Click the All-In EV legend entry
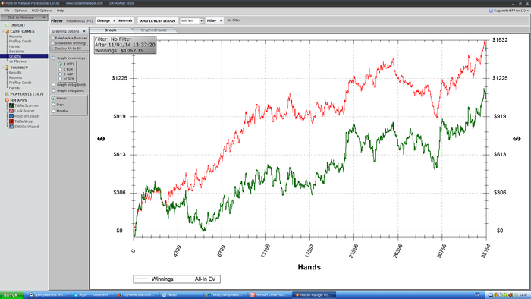This screenshot has height=299, width=531. [197, 279]
